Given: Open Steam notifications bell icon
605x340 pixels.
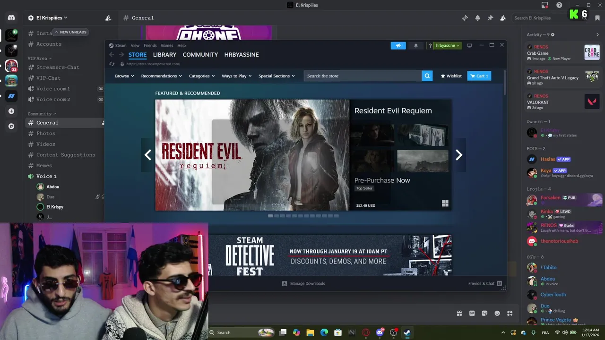Looking at the screenshot, I should 416,45.
